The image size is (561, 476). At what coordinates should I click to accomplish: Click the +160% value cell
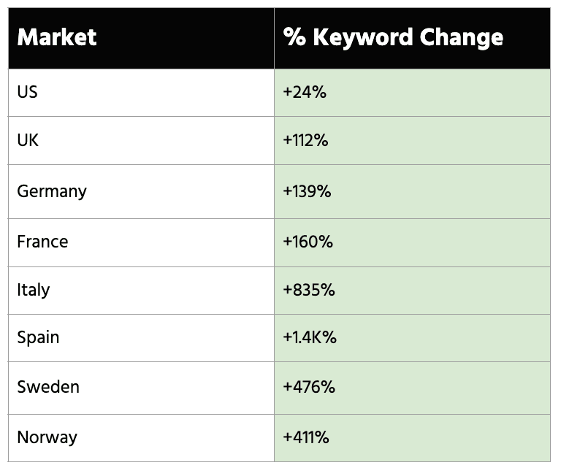412,243
